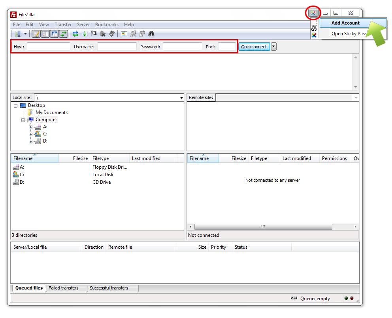The width and height of the screenshot is (392, 318).
Task: Click the Status queue column header
Action: tap(262, 247)
